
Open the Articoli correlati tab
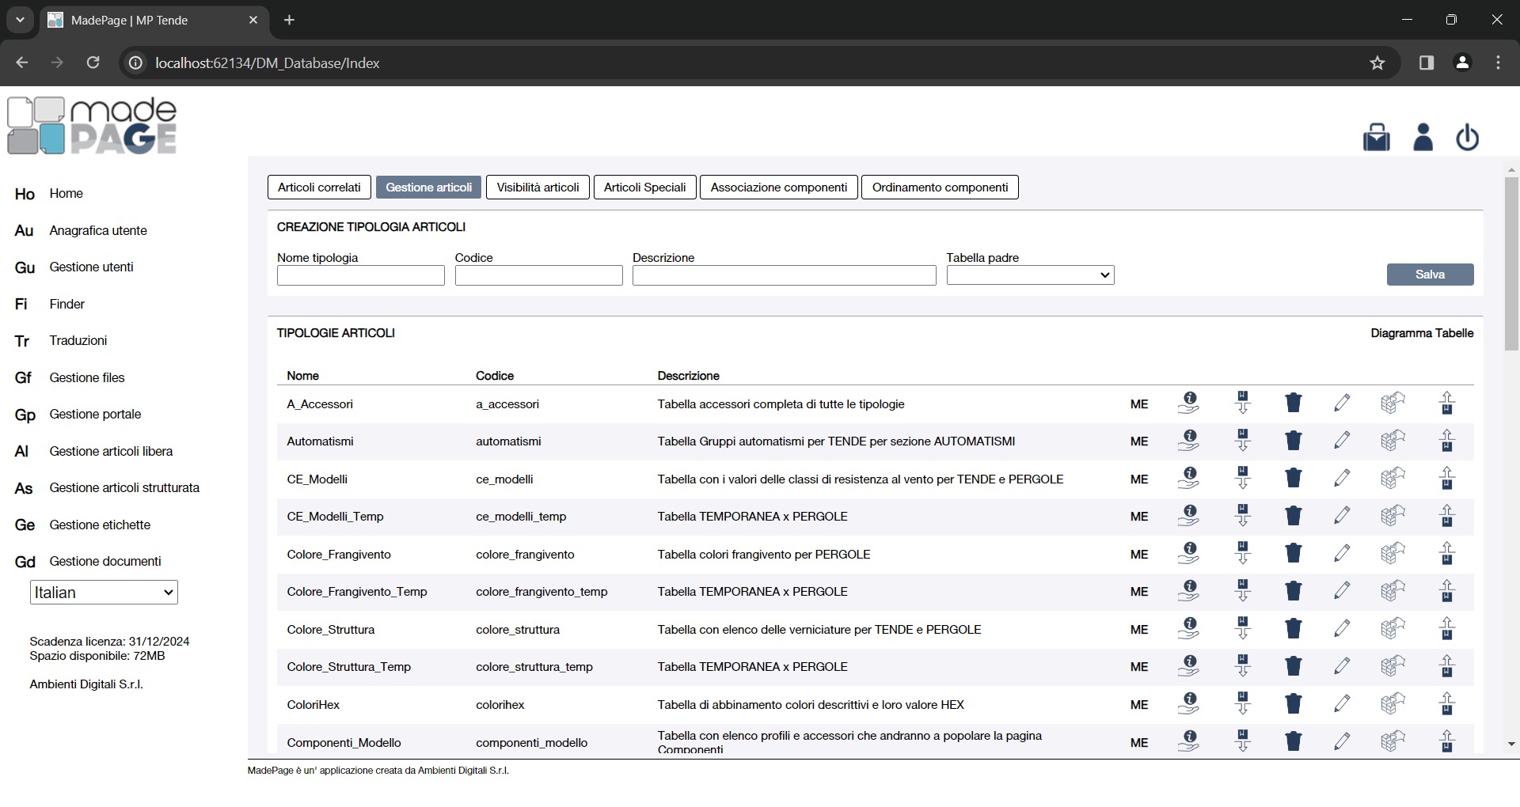click(x=319, y=188)
